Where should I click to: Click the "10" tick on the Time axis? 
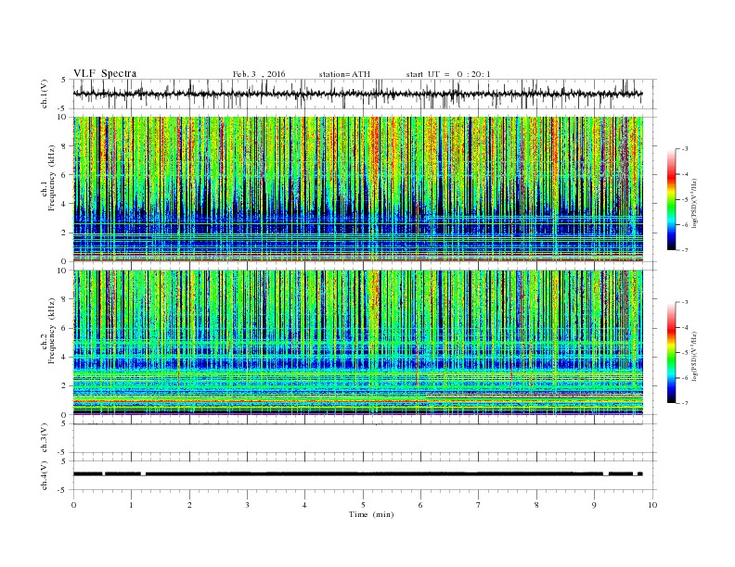[652, 505]
